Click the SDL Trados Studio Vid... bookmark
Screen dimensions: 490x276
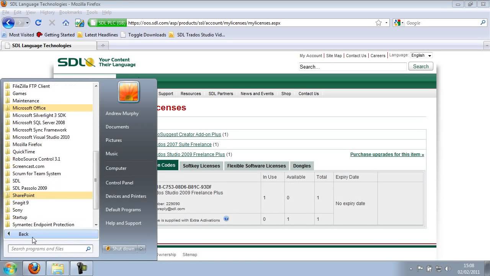pyautogui.click(x=197, y=34)
